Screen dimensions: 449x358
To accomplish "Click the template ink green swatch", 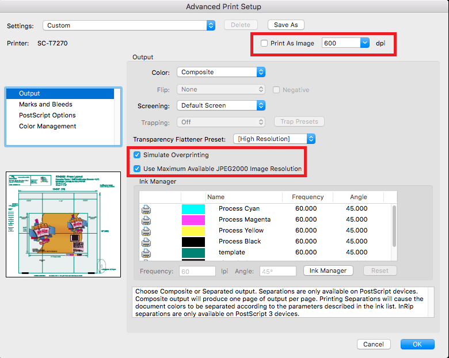I will (193, 253).
